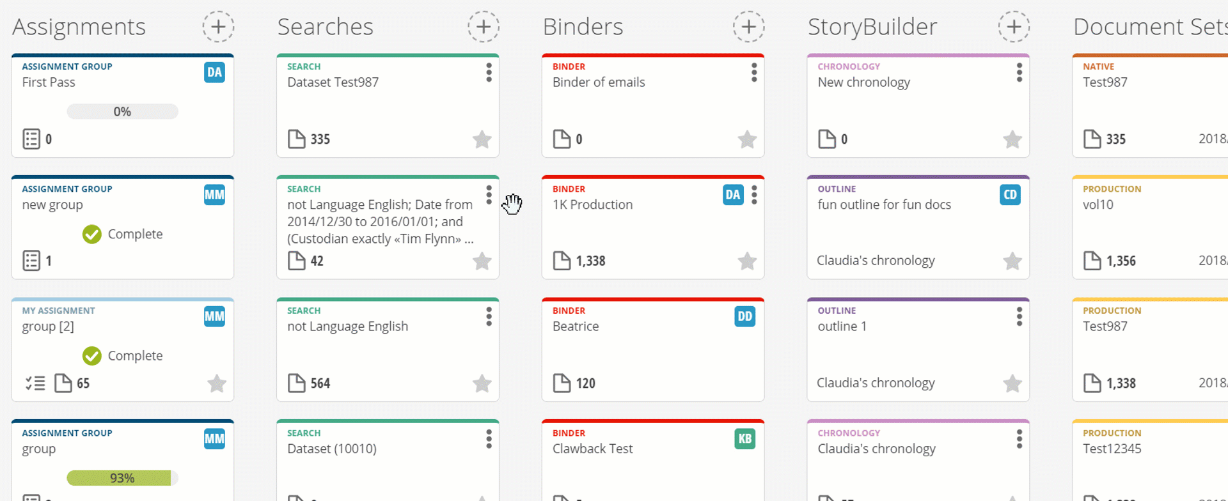
Task: Open options menu on 1K Production binder
Action: click(x=754, y=195)
